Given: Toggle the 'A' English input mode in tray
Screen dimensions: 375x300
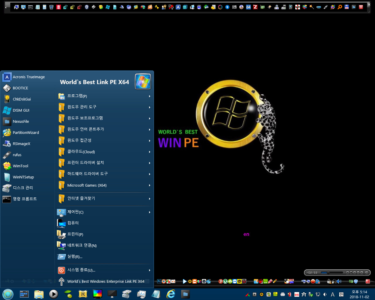Looking at the screenshot, I should click(333, 294).
